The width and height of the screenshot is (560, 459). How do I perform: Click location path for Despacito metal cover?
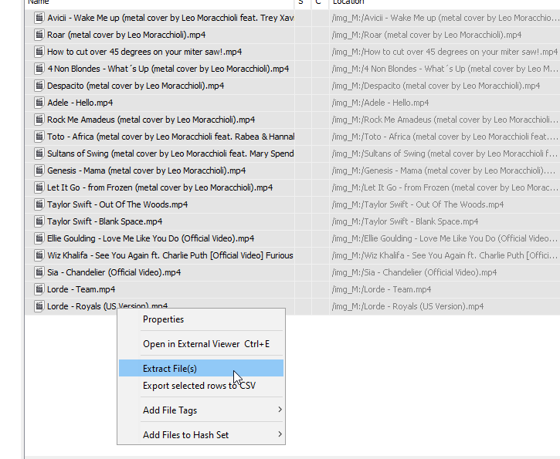click(x=436, y=86)
